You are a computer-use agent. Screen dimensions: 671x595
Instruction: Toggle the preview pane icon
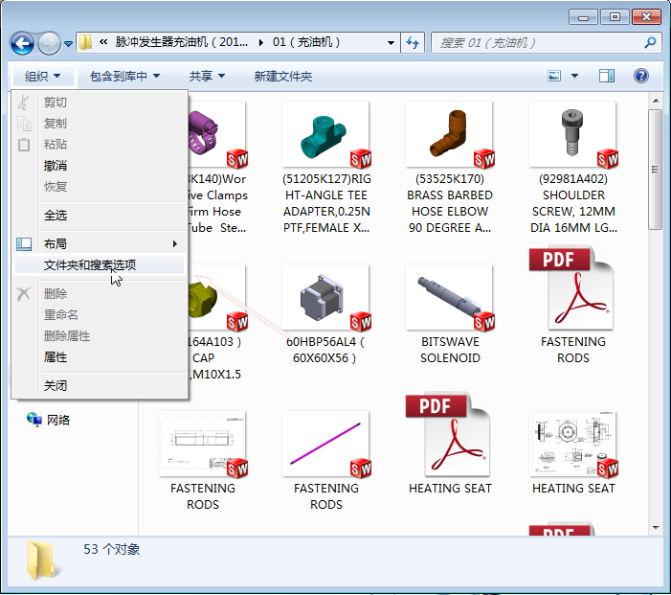[x=606, y=76]
